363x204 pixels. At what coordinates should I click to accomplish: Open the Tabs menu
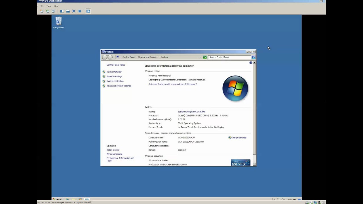(49, 6)
